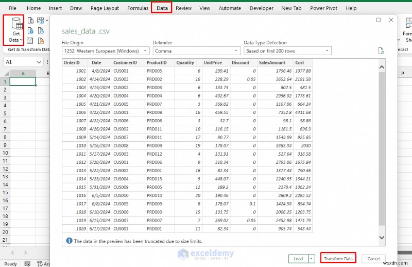Click the info icon beside truncated message
This screenshot has width=412, height=267.
(69, 241)
